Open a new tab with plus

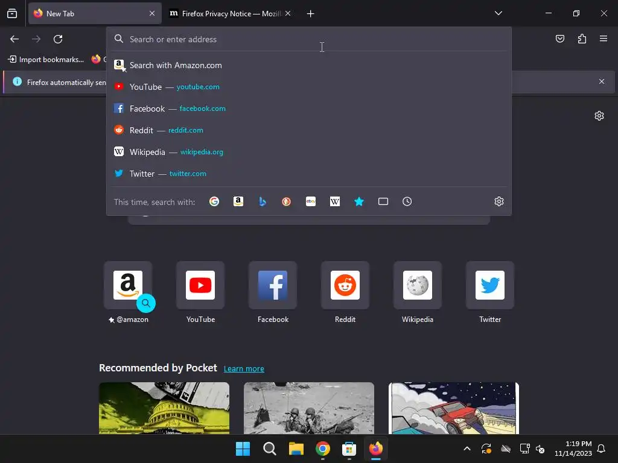pyautogui.click(x=311, y=14)
